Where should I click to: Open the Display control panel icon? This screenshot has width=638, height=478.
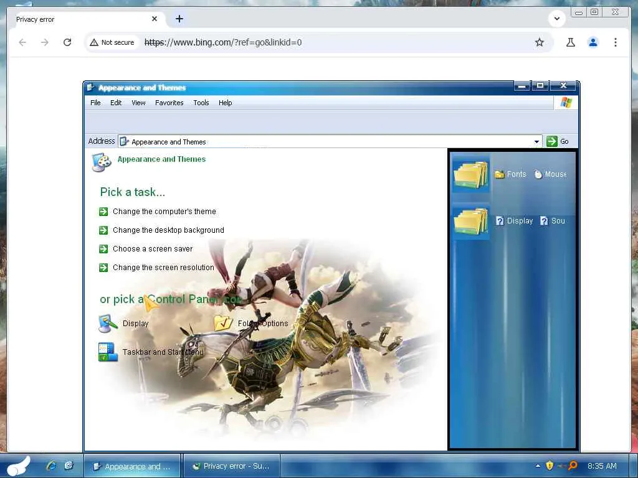107,324
